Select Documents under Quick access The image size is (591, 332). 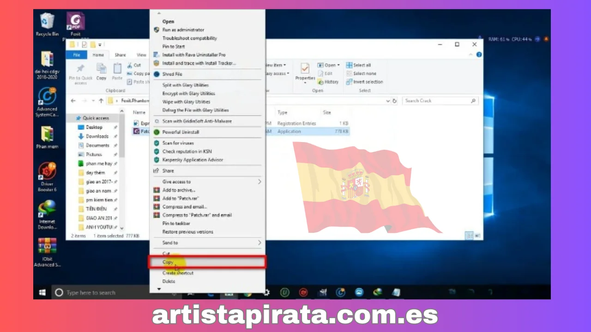click(x=97, y=145)
